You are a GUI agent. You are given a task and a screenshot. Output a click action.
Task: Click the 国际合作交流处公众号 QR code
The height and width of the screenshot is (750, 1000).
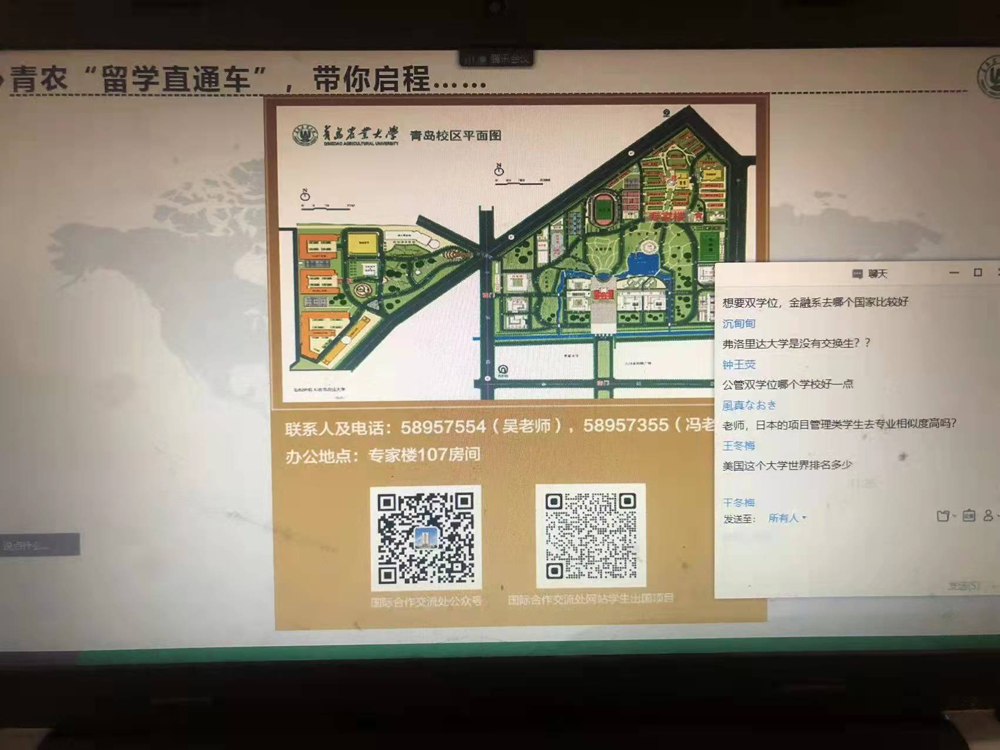click(426, 537)
